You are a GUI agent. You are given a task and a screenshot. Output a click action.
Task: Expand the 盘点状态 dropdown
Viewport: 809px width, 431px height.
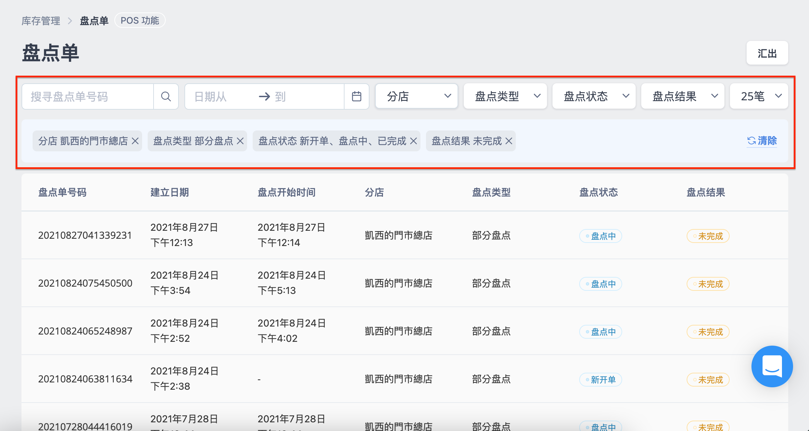(x=594, y=96)
